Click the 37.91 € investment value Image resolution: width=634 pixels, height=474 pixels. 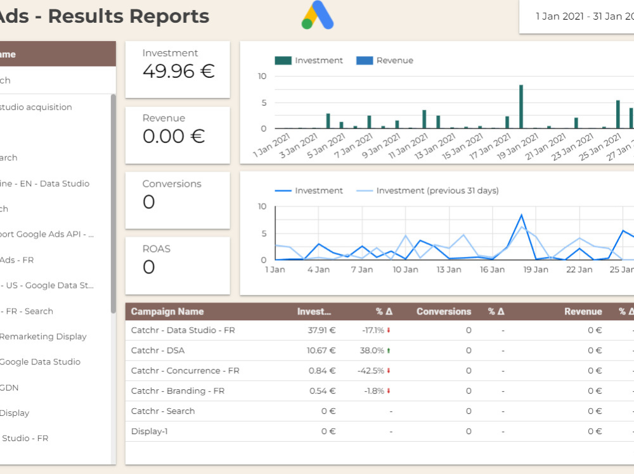click(x=321, y=330)
